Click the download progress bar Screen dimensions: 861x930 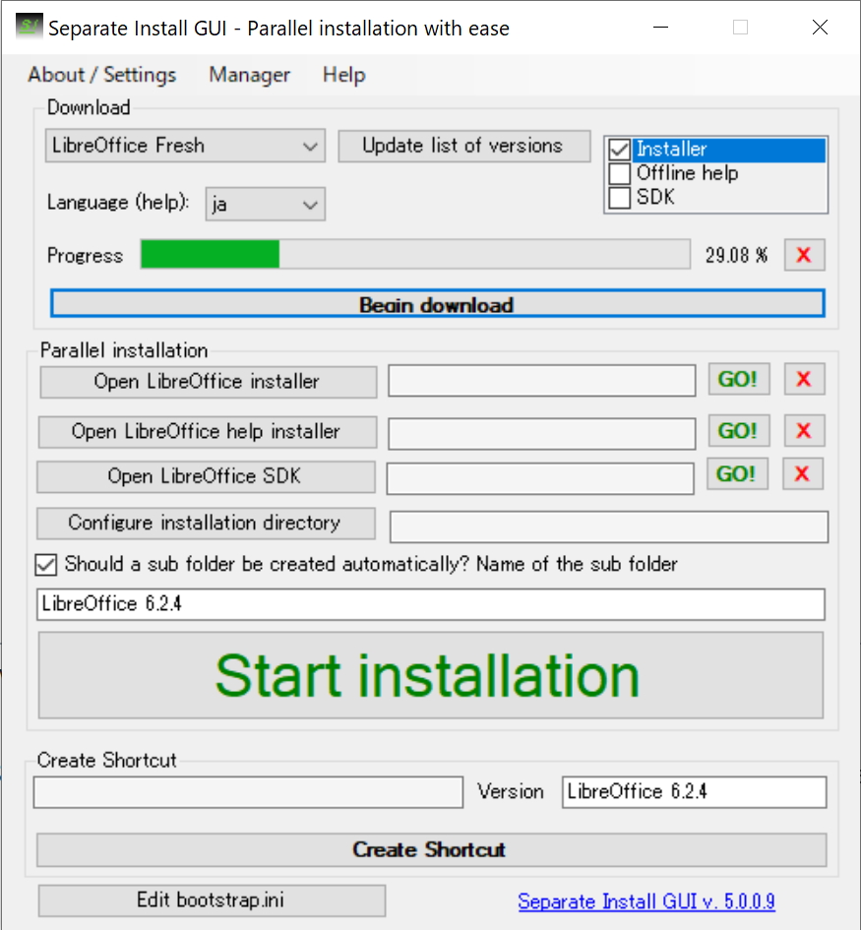[413, 255]
